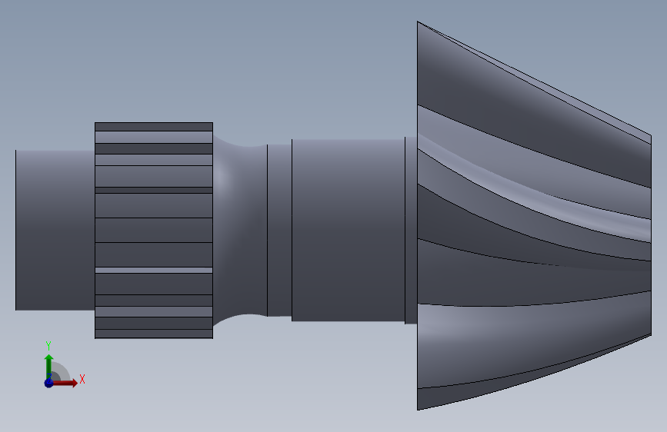Select the plain shaft end left of the splines
667x432 pixels.
pos(55,230)
